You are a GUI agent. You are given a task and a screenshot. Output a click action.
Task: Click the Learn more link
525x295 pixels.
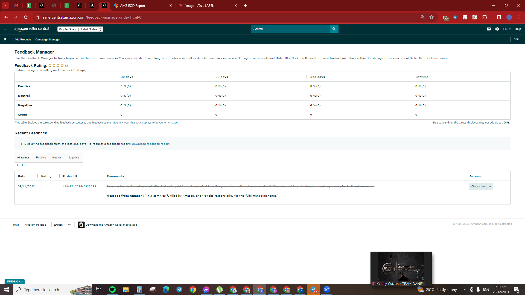click(439, 58)
